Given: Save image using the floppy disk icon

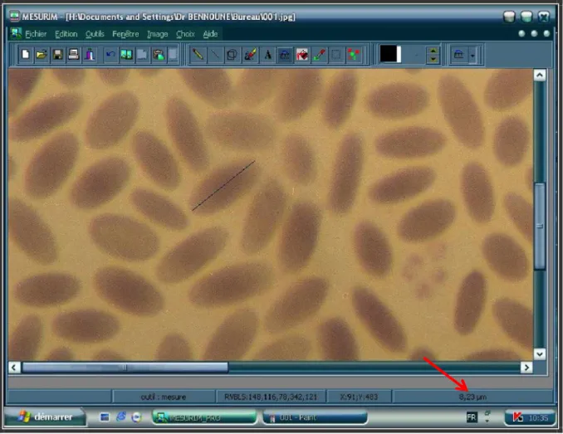Looking at the screenshot, I should point(58,55).
